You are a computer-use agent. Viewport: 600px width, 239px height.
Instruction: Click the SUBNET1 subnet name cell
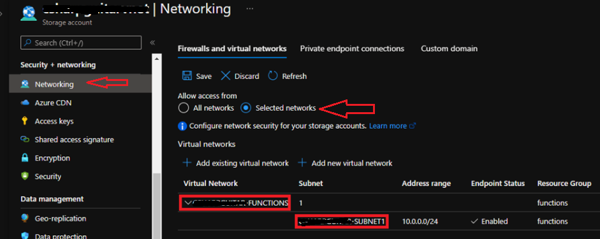342,221
